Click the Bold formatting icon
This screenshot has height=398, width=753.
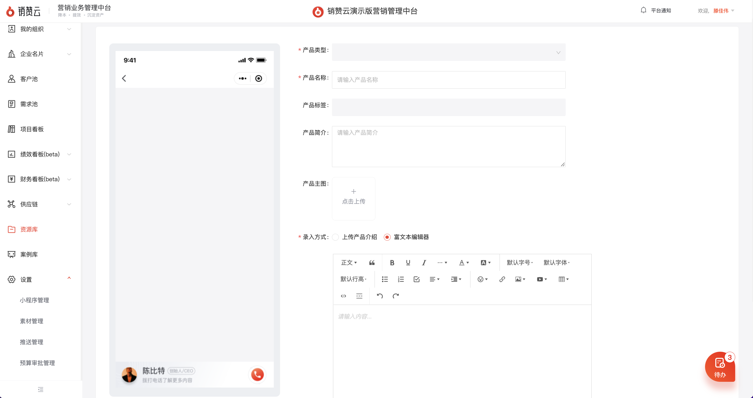(x=392, y=263)
